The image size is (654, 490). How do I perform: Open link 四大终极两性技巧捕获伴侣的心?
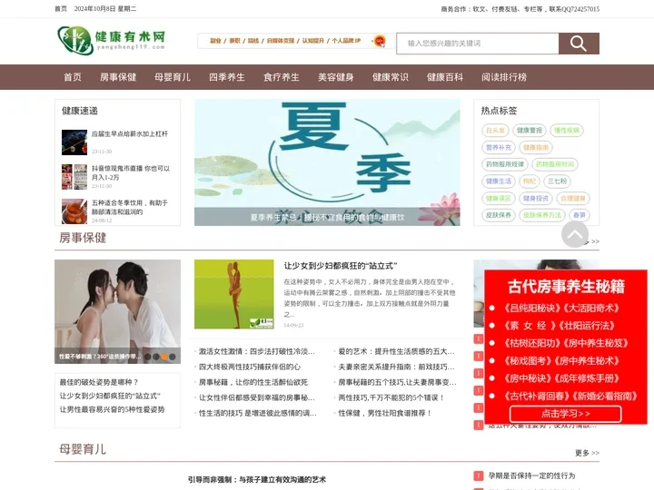click(250, 367)
